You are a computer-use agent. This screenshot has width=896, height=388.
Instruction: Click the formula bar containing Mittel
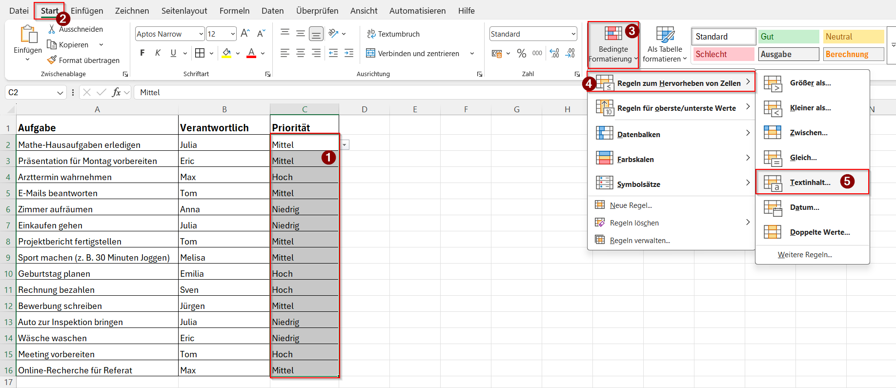click(342, 92)
